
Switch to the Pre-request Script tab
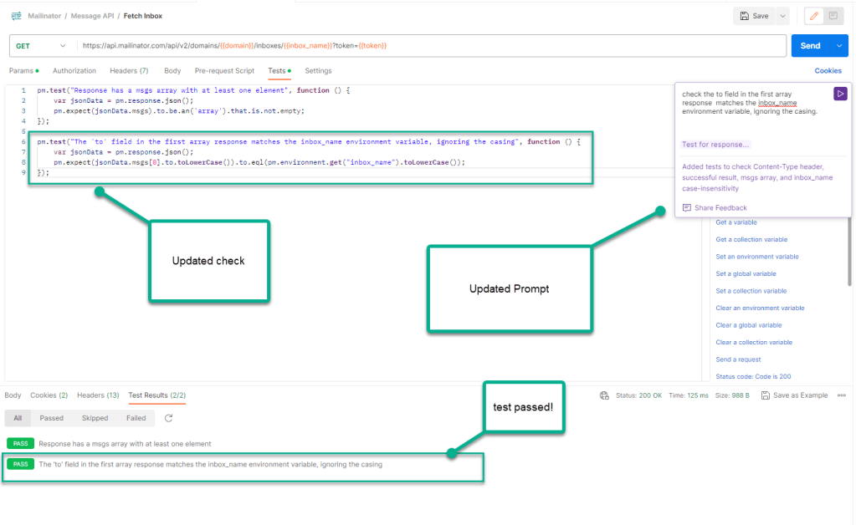[224, 71]
